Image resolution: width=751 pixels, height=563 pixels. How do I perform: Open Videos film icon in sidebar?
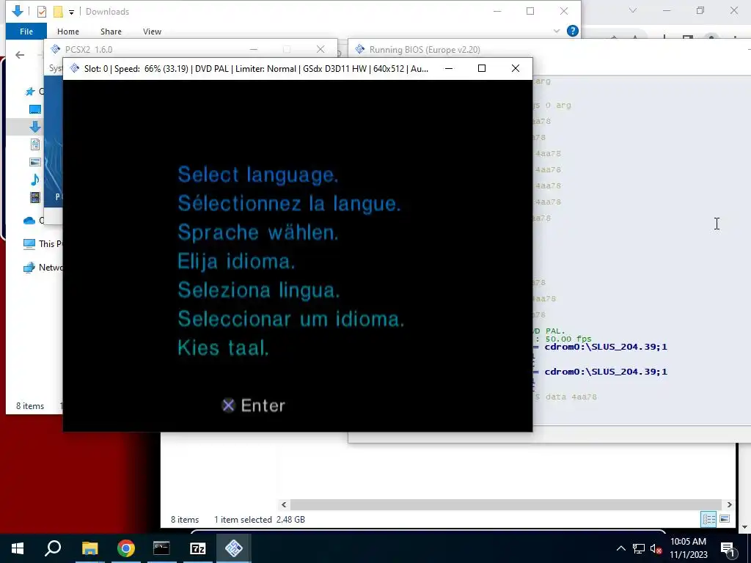tap(35, 197)
